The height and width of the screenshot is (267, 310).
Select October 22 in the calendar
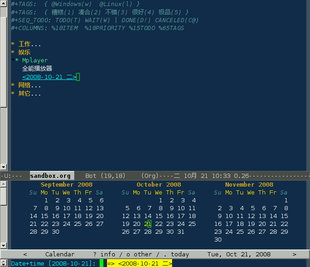[159, 224]
